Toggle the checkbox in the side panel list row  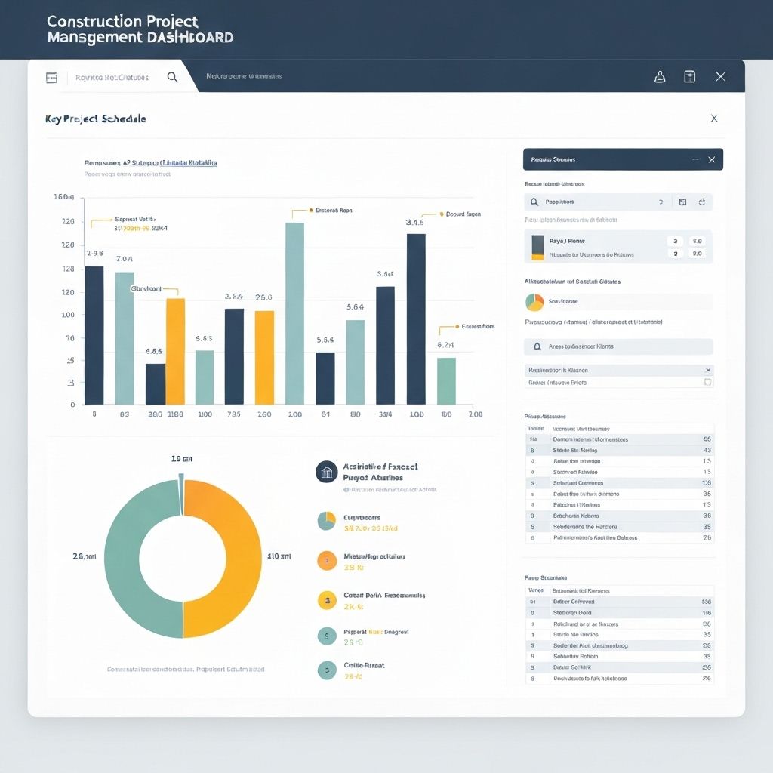point(707,383)
